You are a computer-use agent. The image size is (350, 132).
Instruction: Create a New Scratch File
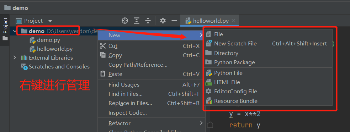pyautogui.click(x=268, y=44)
